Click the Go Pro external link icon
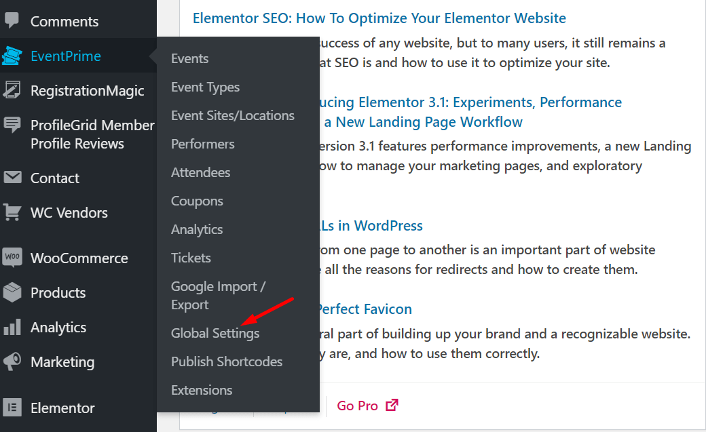This screenshot has width=706, height=432. (392, 404)
